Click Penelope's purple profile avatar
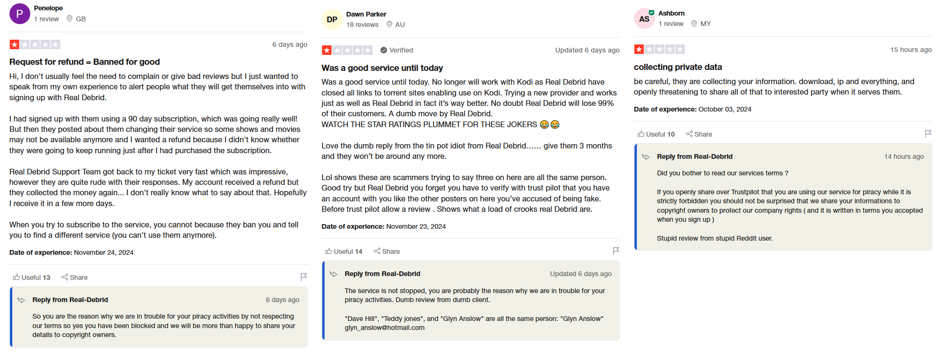This screenshot has width=943, height=355. 19,14
